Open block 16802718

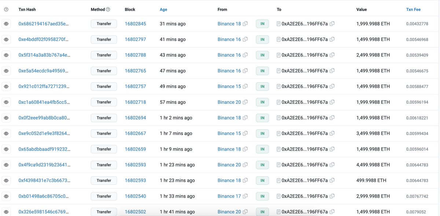click(x=135, y=102)
